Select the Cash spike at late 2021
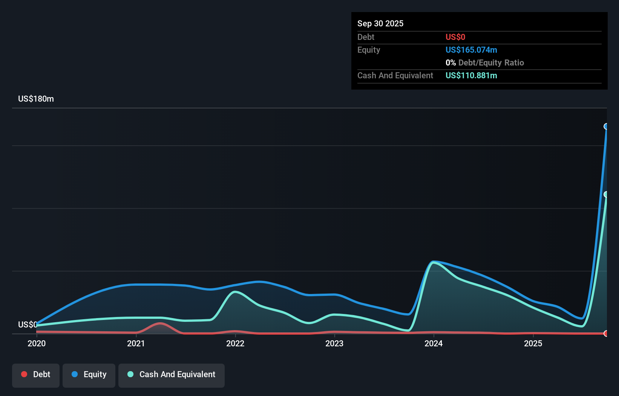The image size is (619, 396). tap(235, 292)
